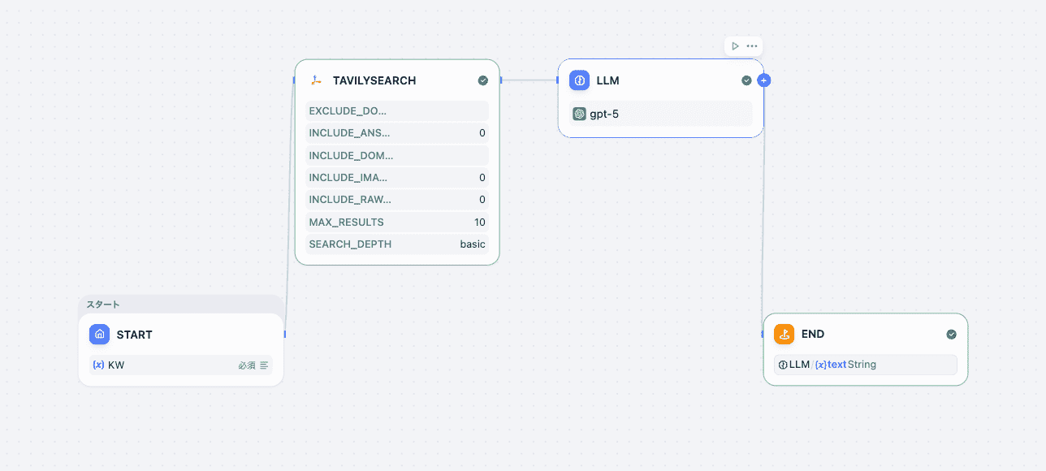Click the 必須 required label
Screen dimensions: 1046x471
click(247, 365)
